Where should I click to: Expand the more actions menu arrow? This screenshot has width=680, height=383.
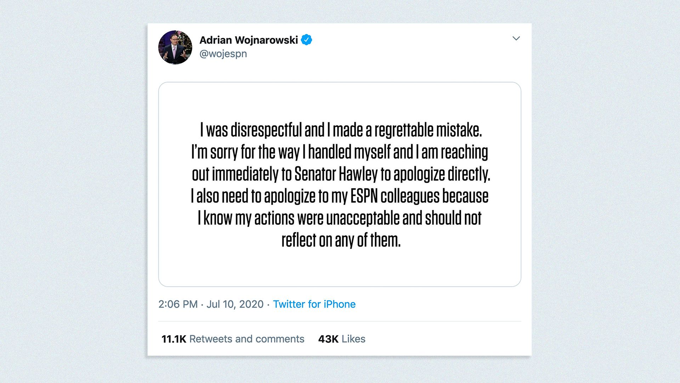516,38
